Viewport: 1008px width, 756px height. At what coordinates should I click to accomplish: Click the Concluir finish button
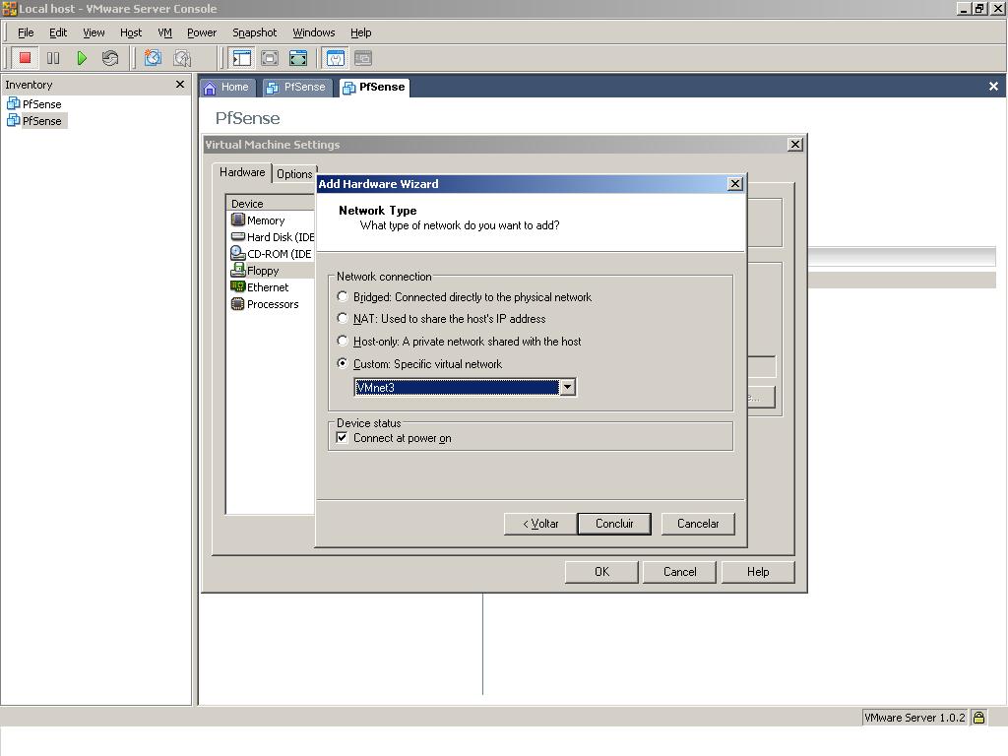pos(614,524)
